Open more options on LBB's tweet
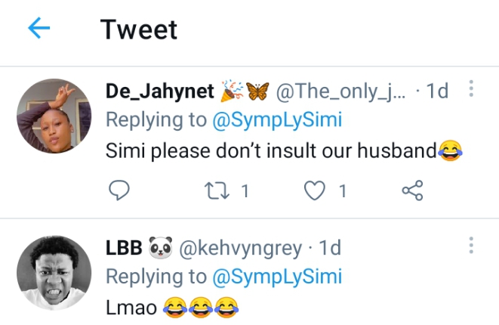Viewport: 499px width, 325px height. (x=471, y=246)
